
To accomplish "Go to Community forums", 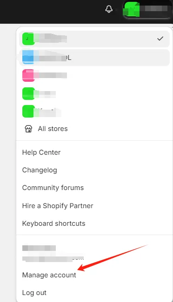I will pyautogui.click(x=53, y=188).
